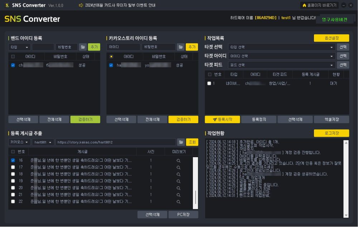This screenshot has height=227, width=358.
Task: Check work list row number 1
Action: coord(209,83)
